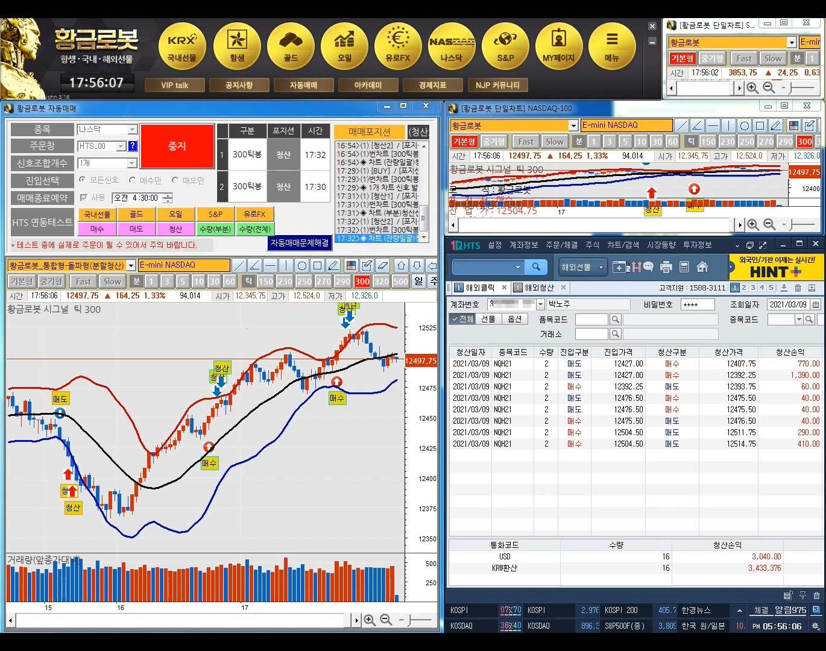The height and width of the screenshot is (651, 826).
Task: Open the 계좌정보 menu in 1Q HTS
Action: pyautogui.click(x=523, y=245)
